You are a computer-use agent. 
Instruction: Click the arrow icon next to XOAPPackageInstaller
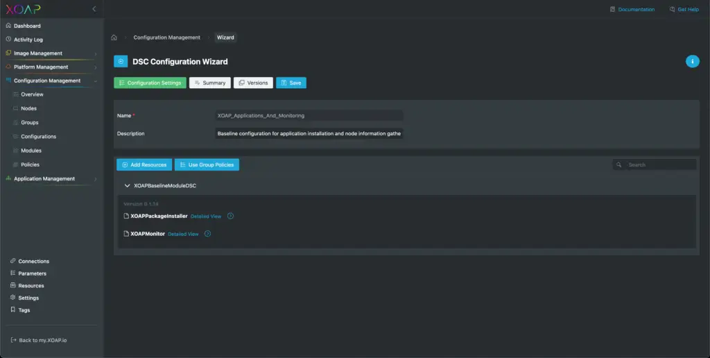point(230,216)
